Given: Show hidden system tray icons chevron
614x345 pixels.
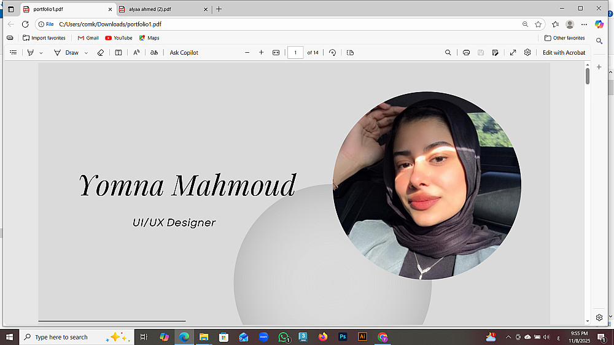Looking at the screenshot, I should click(508, 337).
